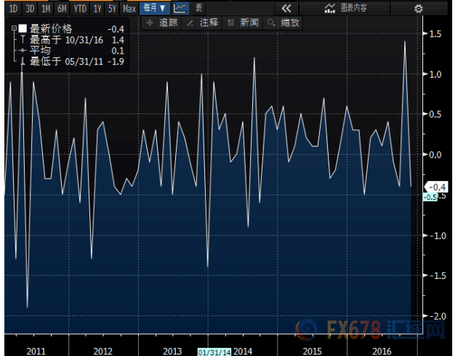
Task: Click the double-left collapse arrows
Action: [x=285, y=9]
